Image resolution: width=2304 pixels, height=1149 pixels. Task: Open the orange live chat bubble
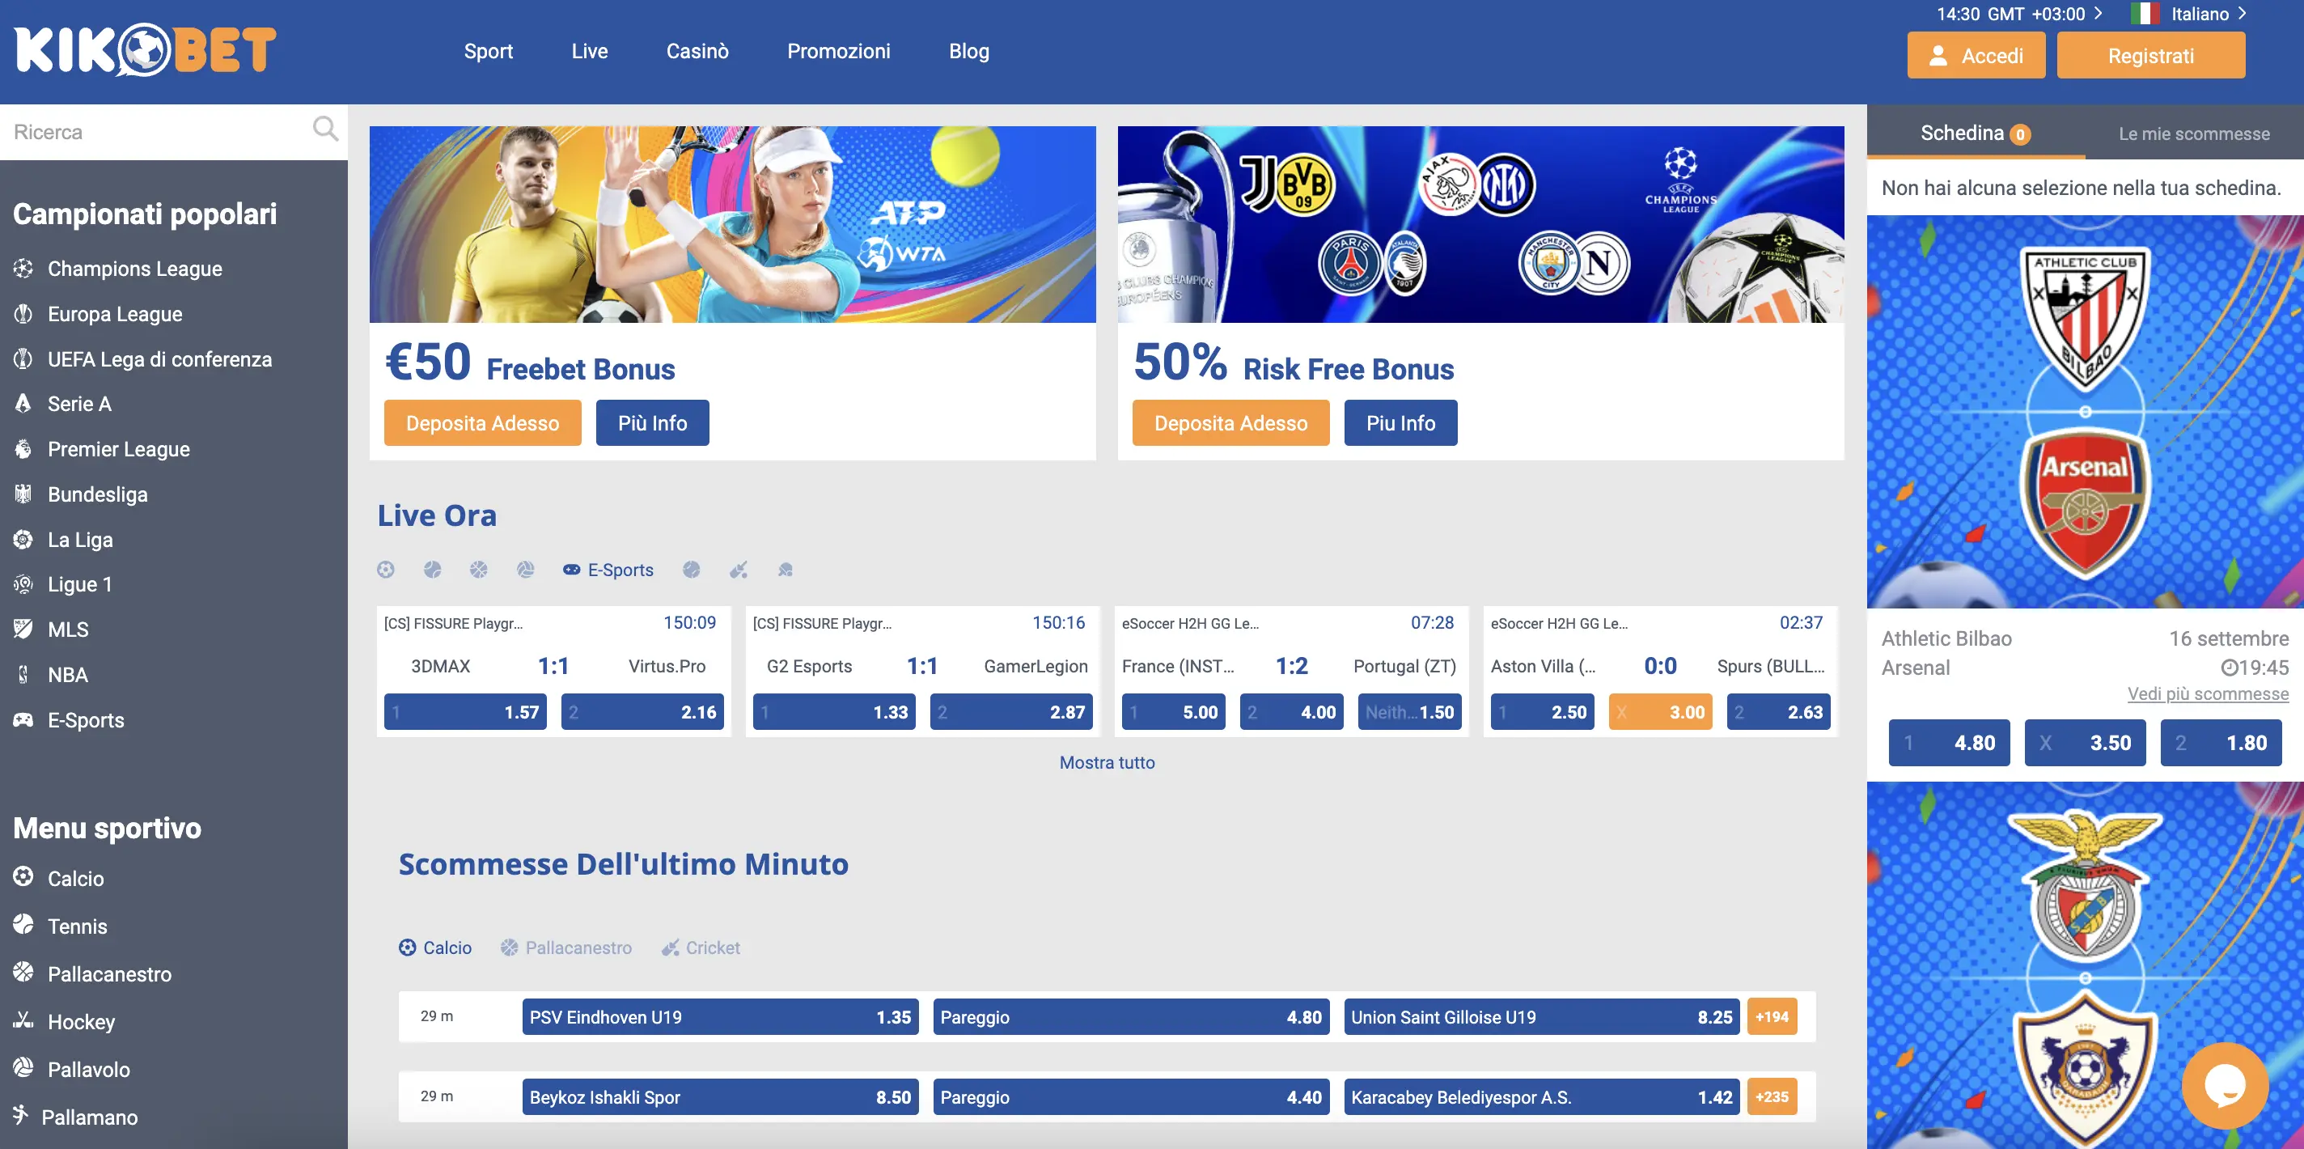pyautogui.click(x=2225, y=1084)
